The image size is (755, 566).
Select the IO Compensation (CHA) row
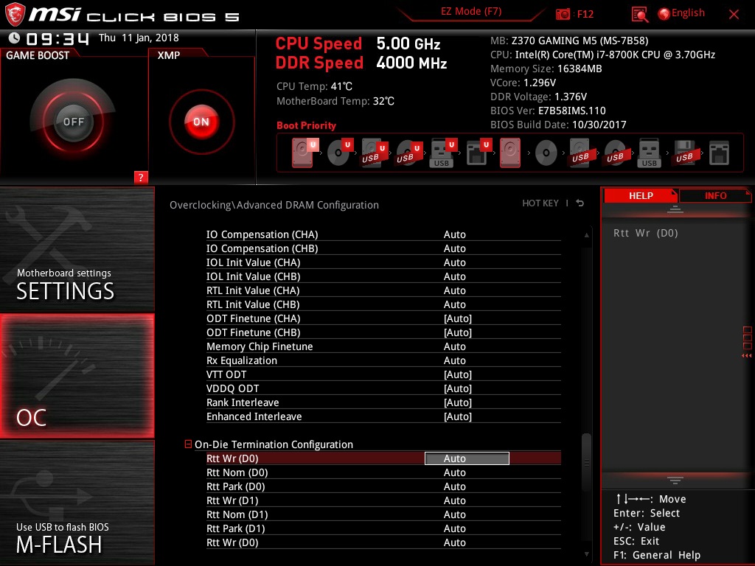coord(383,234)
